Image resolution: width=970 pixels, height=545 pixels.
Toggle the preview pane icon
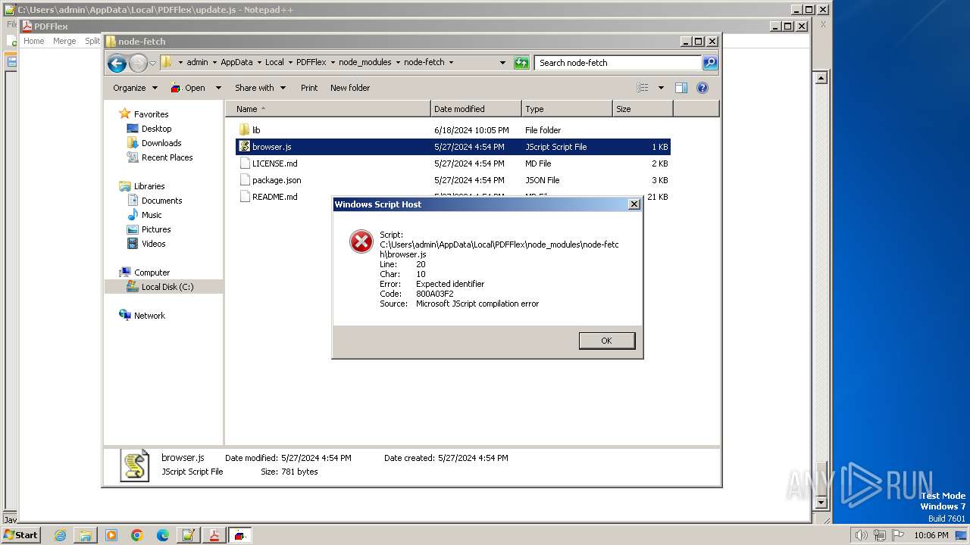681,88
